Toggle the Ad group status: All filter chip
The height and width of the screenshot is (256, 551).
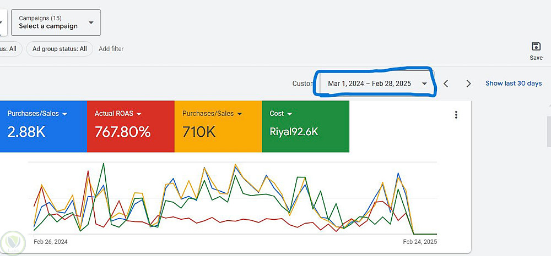60,49
